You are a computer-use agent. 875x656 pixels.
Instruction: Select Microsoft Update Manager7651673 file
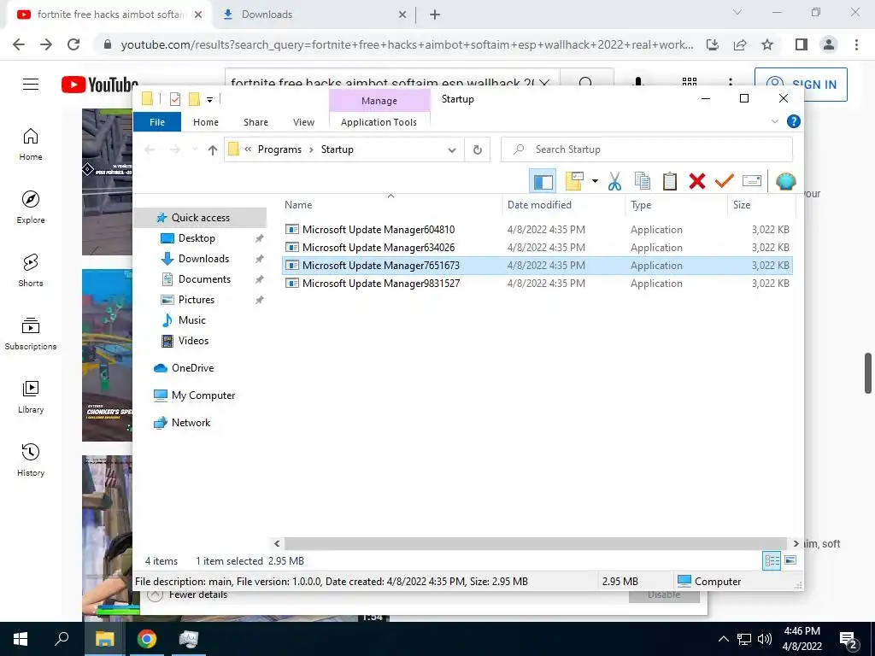tap(537, 266)
